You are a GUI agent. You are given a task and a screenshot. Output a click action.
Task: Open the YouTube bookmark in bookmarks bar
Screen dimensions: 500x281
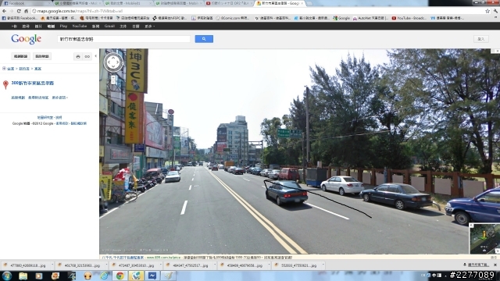click(x=409, y=18)
